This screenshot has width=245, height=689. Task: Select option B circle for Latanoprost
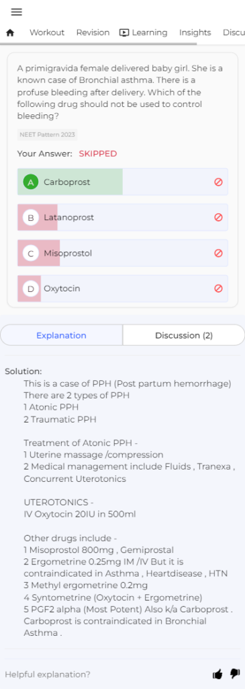(31, 217)
